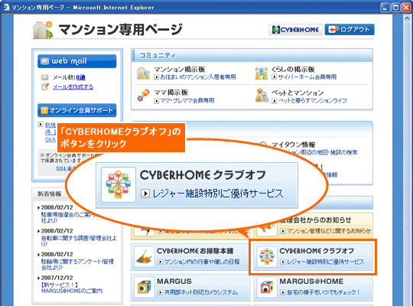Open the 駐車場抽選会のご案内 news item

coord(69,217)
